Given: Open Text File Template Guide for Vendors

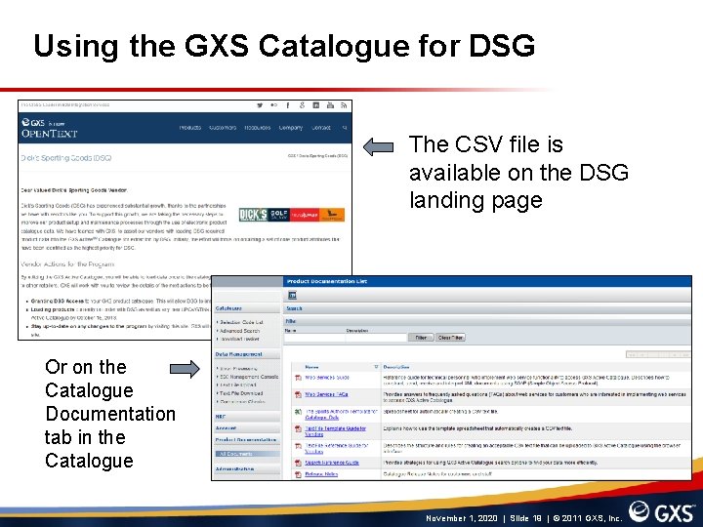Looking at the screenshot, I should (335, 431).
